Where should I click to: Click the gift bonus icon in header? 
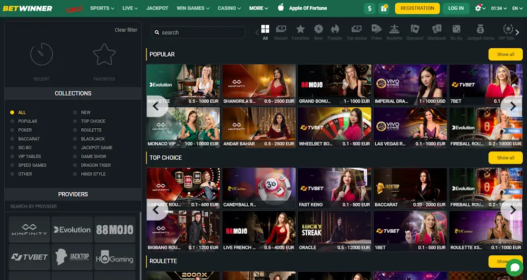tap(384, 8)
